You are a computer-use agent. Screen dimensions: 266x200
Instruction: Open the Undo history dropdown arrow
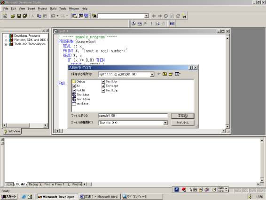pos(57,16)
